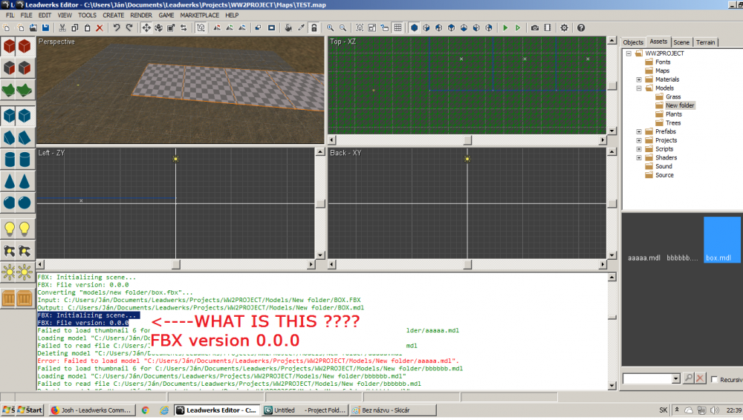Expand the Materials folder in tree

tap(639, 79)
